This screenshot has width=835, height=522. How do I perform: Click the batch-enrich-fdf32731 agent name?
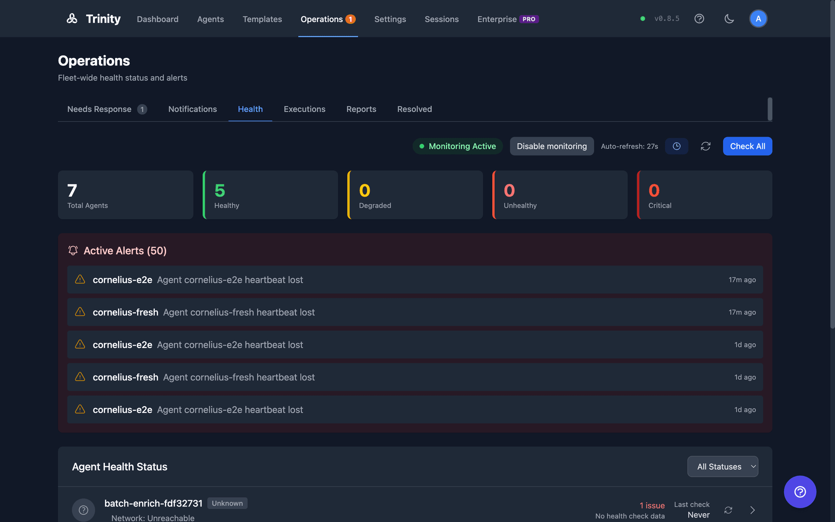pos(154,503)
